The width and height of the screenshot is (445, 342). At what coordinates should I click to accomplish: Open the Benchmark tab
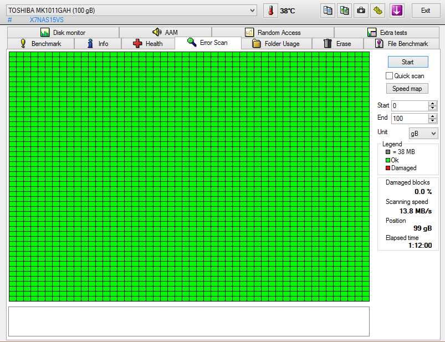(x=41, y=44)
